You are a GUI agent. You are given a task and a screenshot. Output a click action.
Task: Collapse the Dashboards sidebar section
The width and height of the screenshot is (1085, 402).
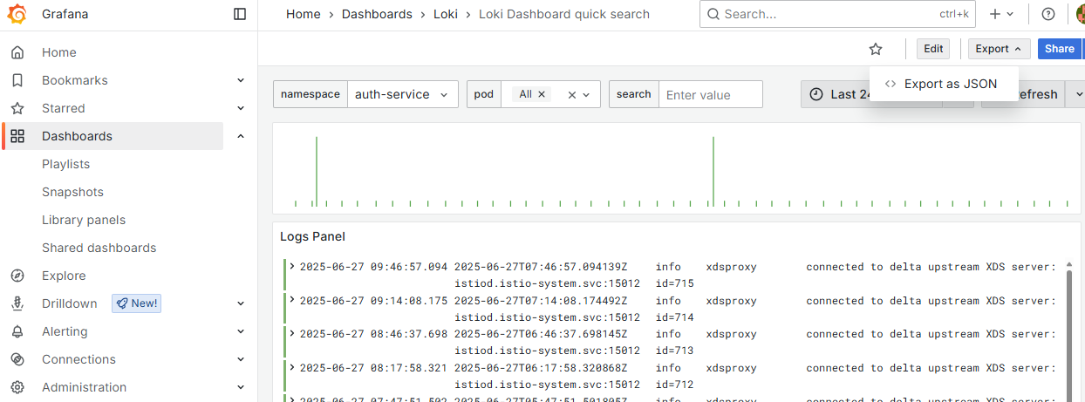[241, 136]
